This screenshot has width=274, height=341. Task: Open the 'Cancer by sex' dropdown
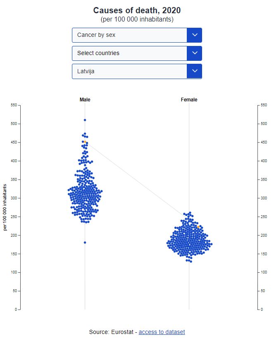pyautogui.click(x=129, y=35)
